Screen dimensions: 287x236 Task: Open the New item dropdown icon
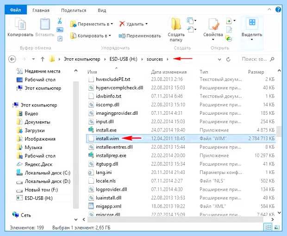tap(192, 20)
